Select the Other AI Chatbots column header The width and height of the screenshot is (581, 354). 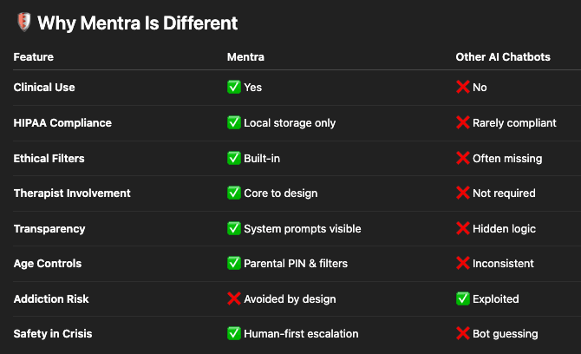click(503, 56)
